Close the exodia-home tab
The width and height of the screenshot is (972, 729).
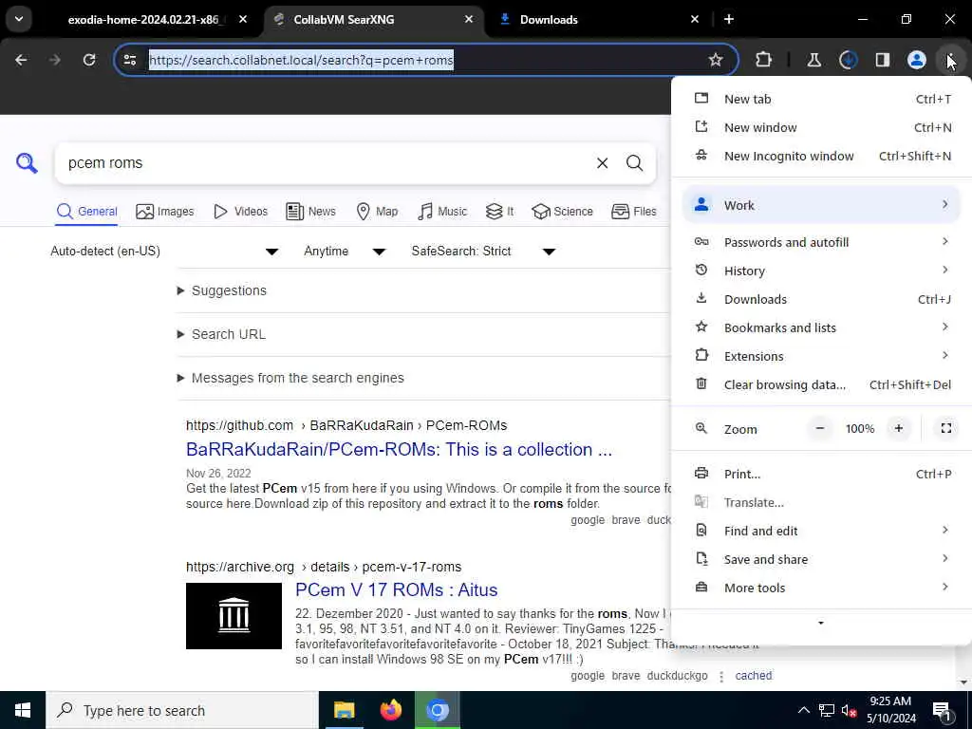click(243, 19)
